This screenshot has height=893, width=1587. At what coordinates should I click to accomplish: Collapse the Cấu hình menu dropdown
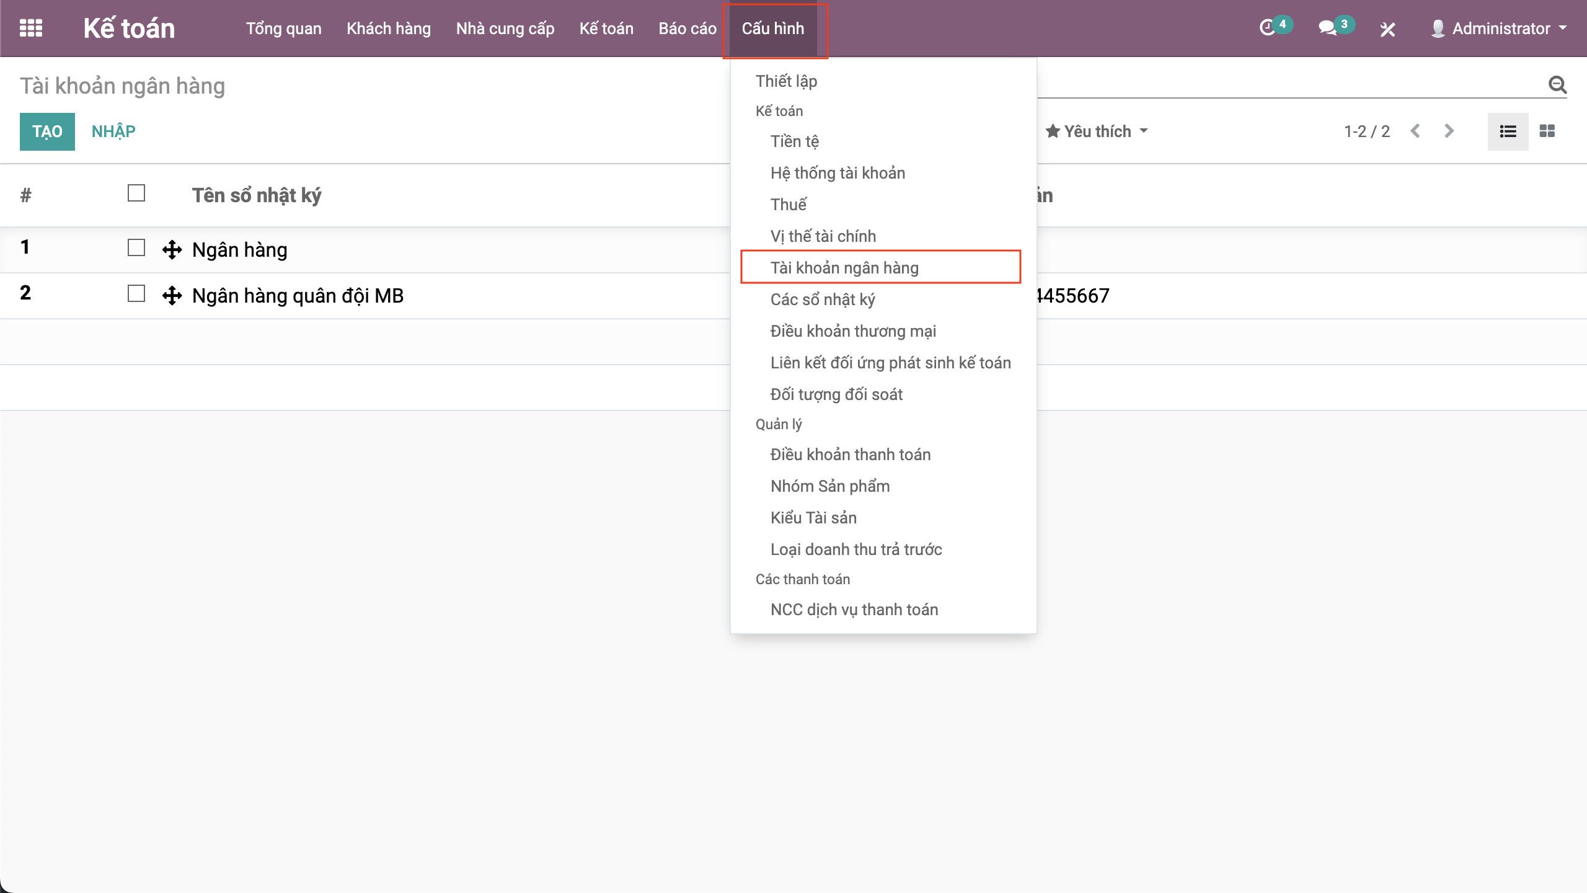click(773, 29)
